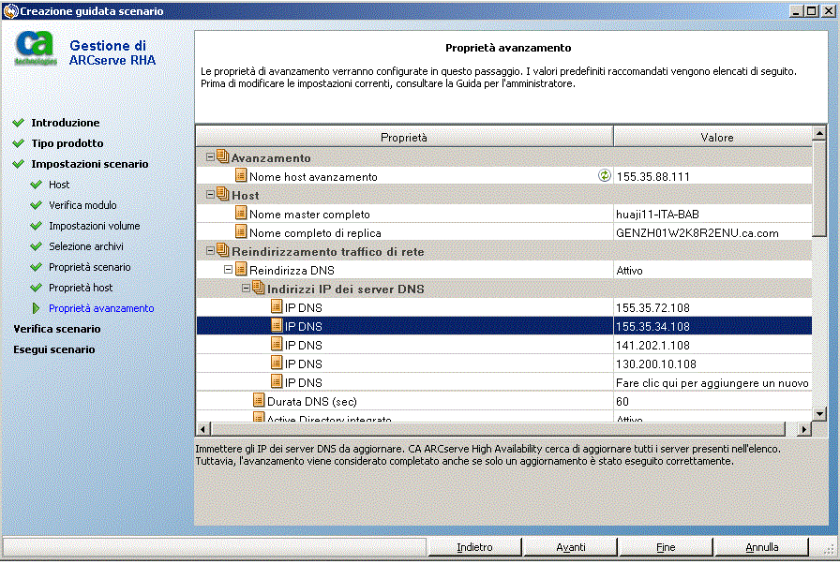Select the IP value 130.200.10.108
The image size is (840, 564).
click(655, 364)
